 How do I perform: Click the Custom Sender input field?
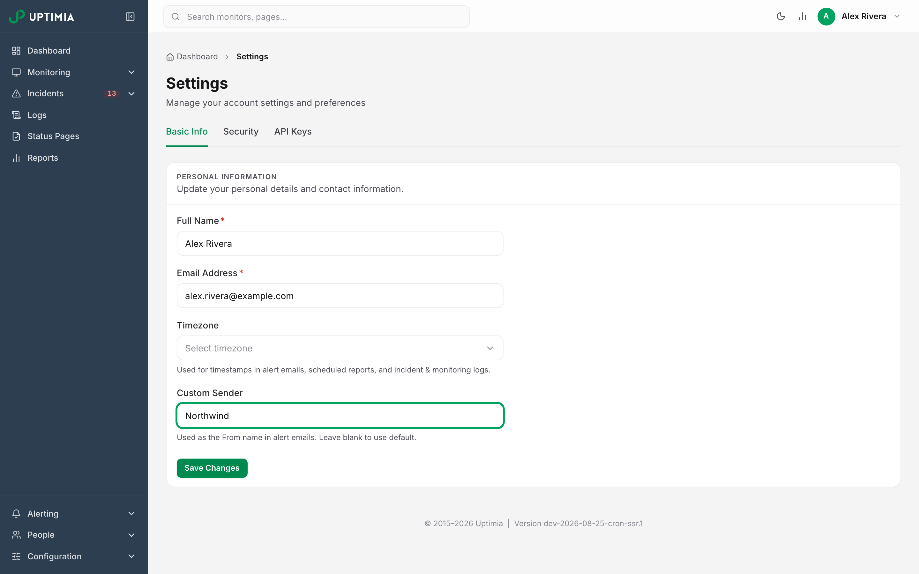click(340, 416)
